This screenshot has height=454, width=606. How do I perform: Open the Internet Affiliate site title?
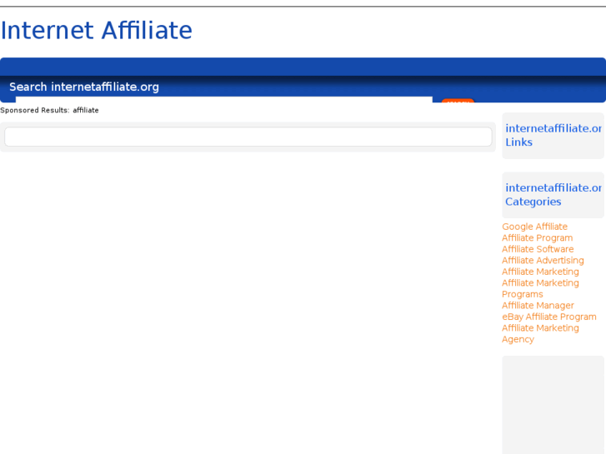tap(96, 31)
